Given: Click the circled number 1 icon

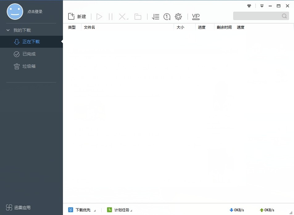Looking at the screenshot, I should click(167, 17).
